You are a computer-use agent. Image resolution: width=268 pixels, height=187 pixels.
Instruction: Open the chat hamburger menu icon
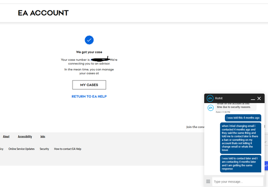click(x=208, y=182)
